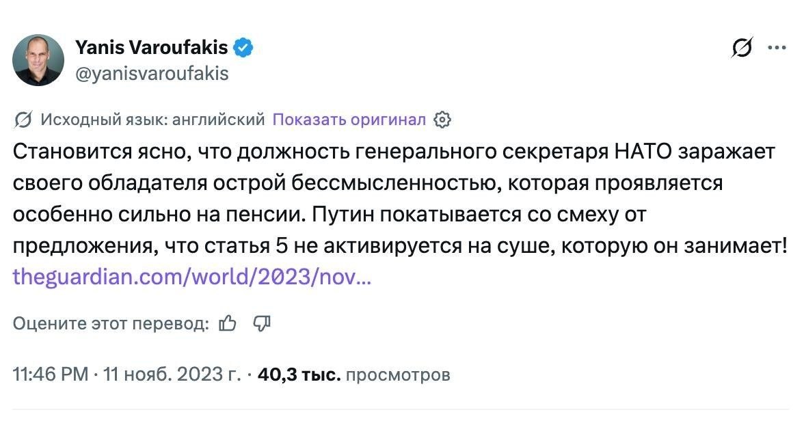Click the translation icon before "Исходный язык"

point(23,120)
